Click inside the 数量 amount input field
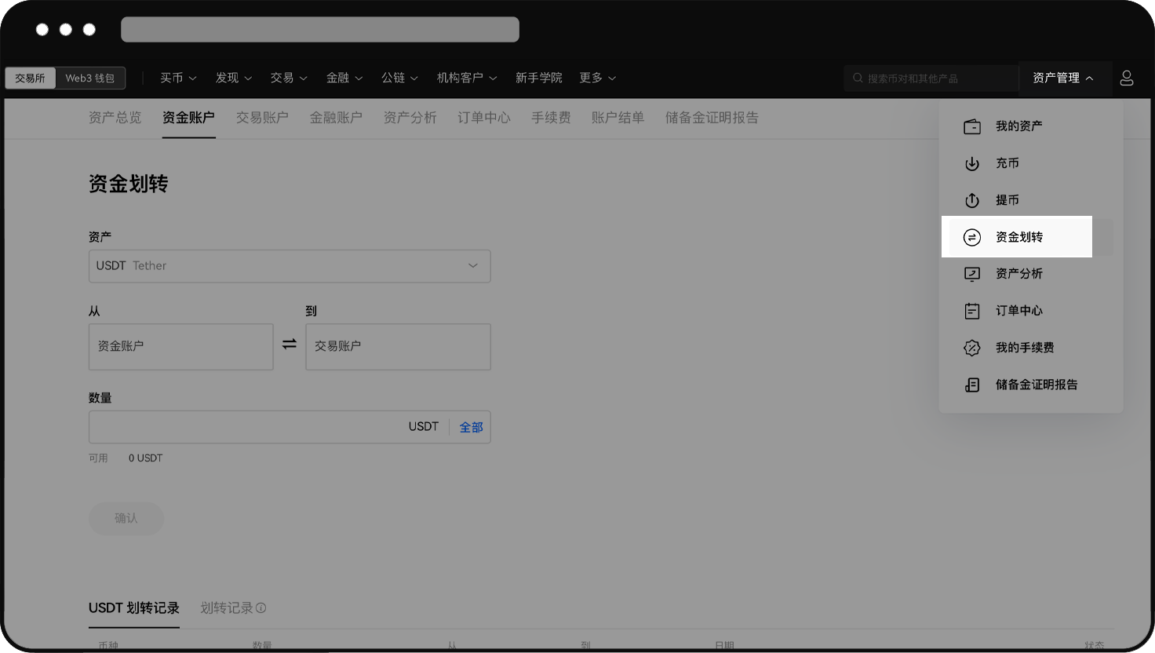1155x653 pixels. [x=235, y=426]
